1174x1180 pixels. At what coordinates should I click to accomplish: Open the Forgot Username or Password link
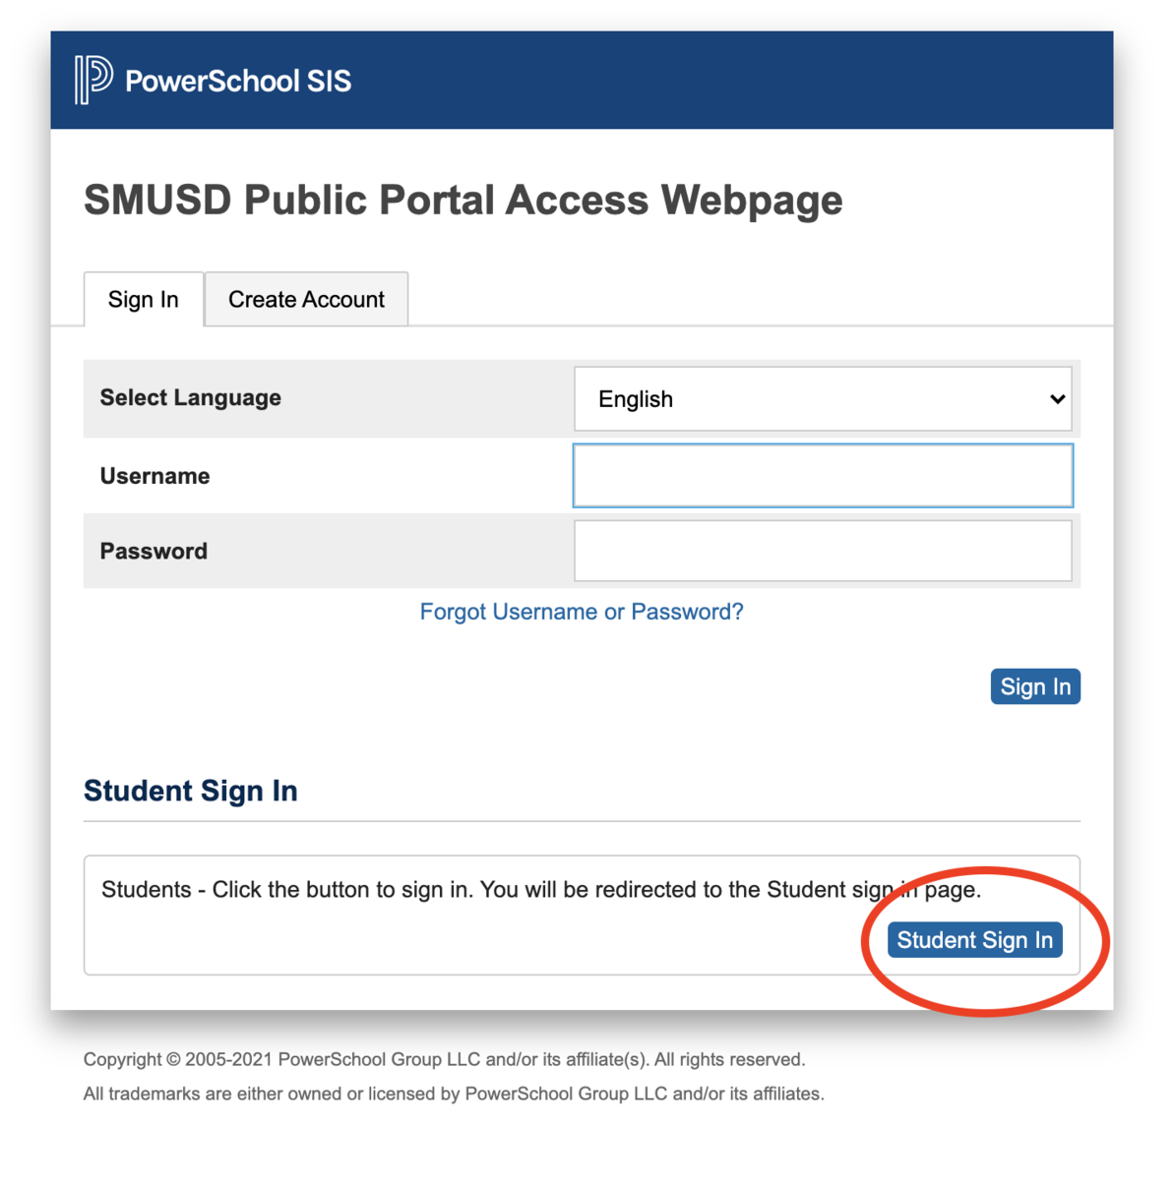point(582,612)
